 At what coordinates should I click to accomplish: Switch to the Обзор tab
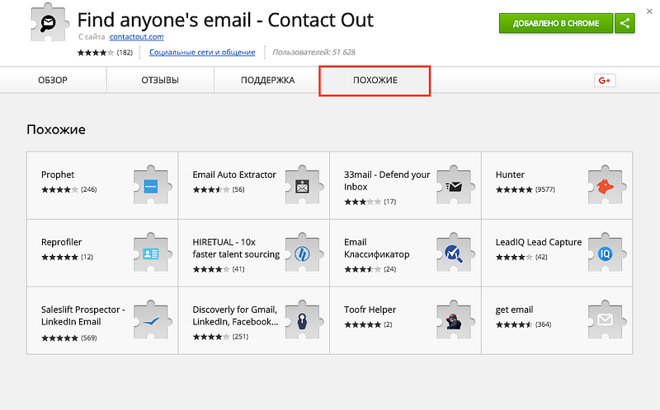[53, 80]
